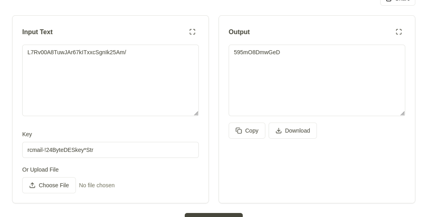Click the copy icon below the output
This screenshot has width=431, height=217.
tap(239, 131)
